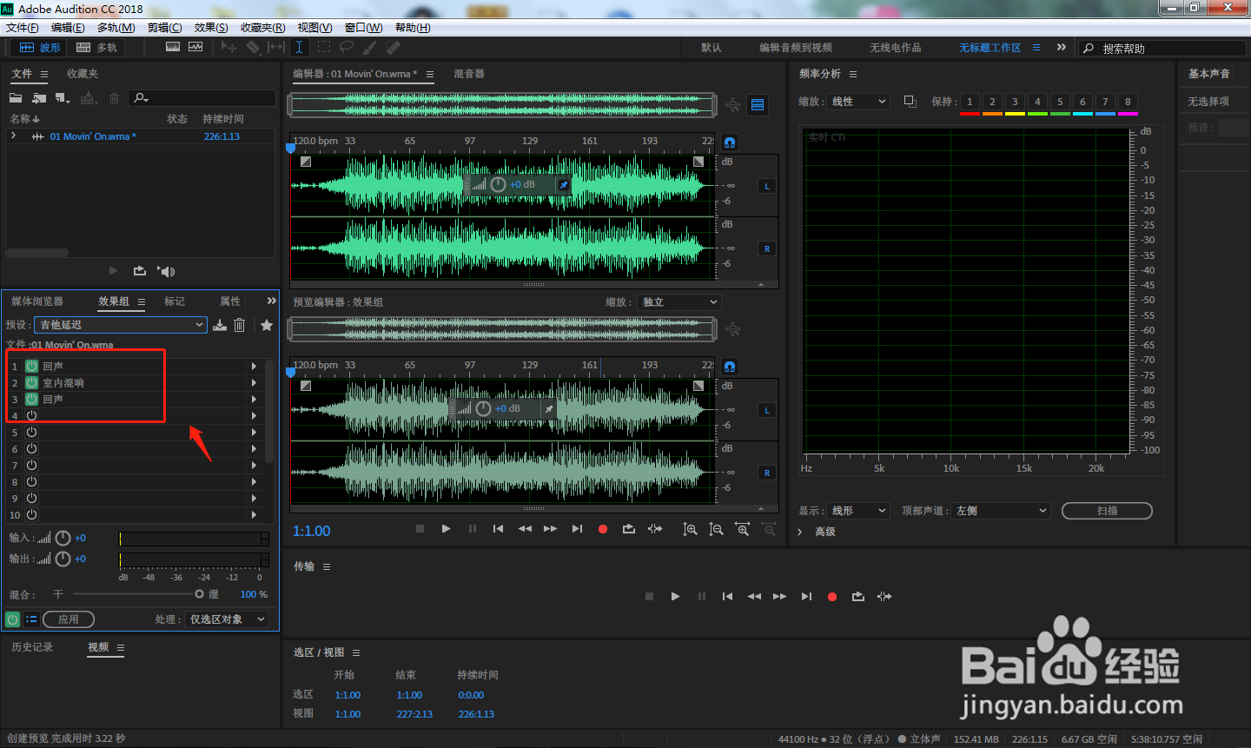
Task: Open the 顶部声道 左侧 dropdown
Action: (x=1001, y=511)
